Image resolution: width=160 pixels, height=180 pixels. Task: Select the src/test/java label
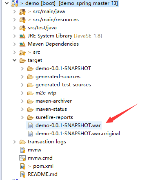tap(42, 28)
